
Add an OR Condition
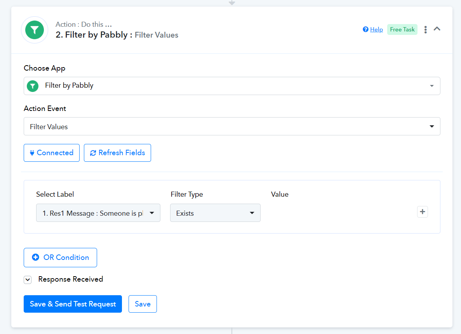[60, 258]
